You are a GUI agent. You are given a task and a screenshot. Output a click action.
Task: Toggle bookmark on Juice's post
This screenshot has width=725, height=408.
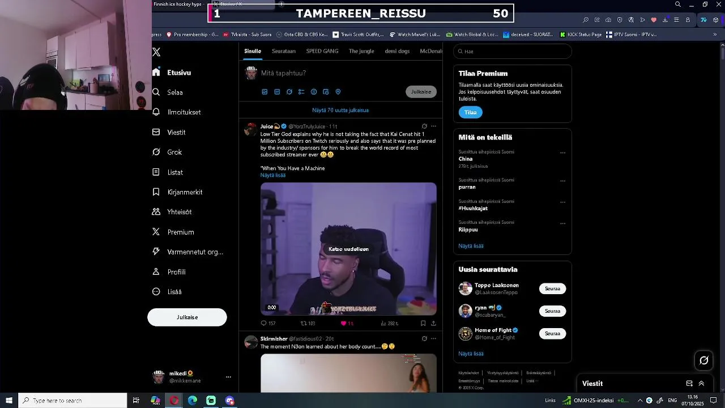[x=423, y=323]
